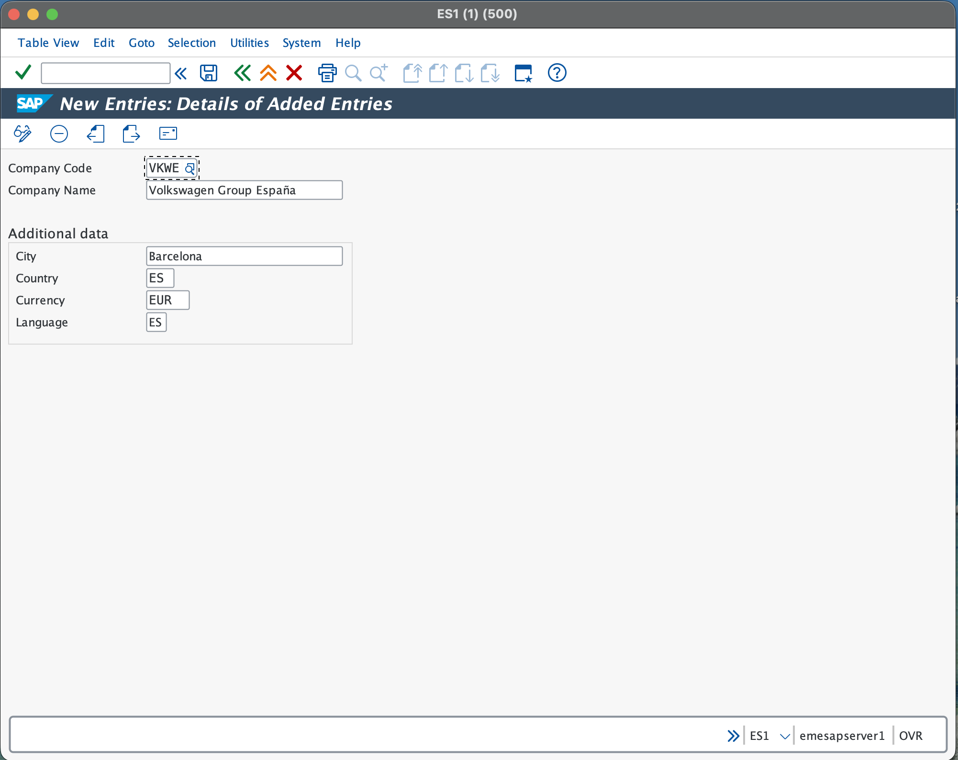Screen dimensions: 958x760
Task: Open the Utilities menu
Action: click(x=250, y=43)
